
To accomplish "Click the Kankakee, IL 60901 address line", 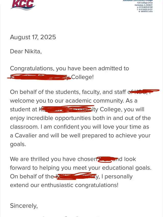I will pos(143,5).
